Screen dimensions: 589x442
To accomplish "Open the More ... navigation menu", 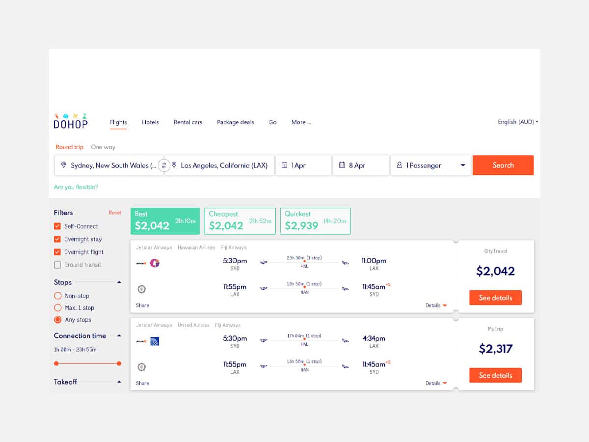I will (301, 122).
